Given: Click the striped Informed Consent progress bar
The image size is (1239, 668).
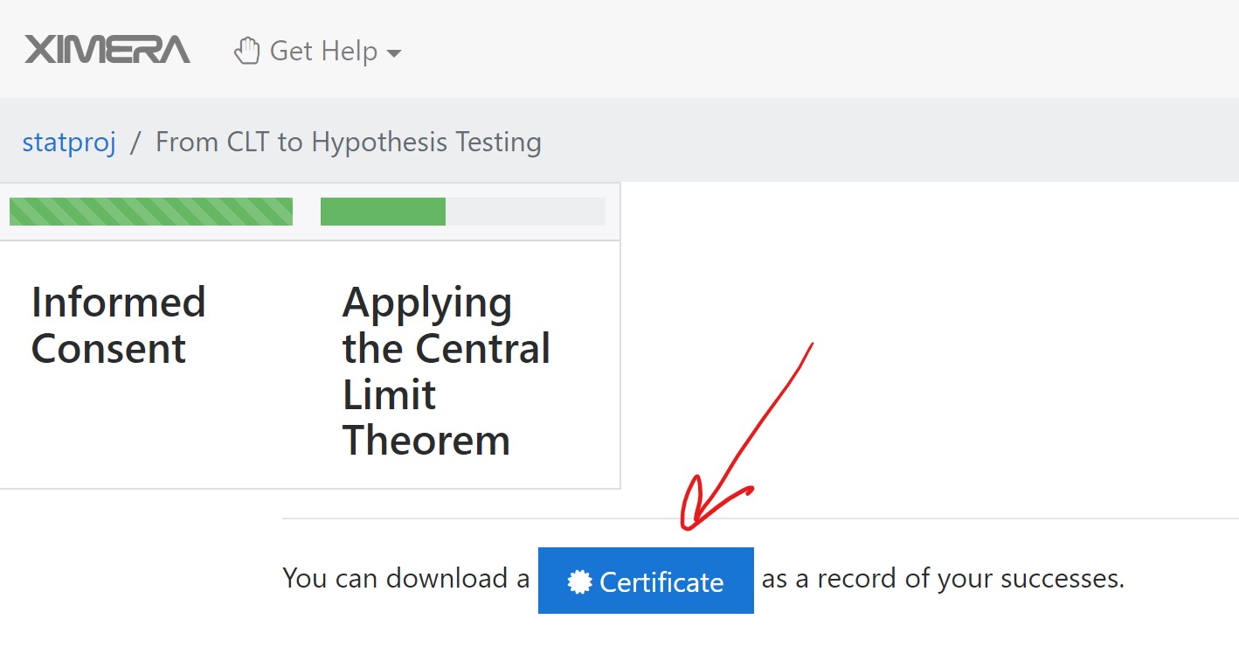Looking at the screenshot, I should click(x=150, y=212).
